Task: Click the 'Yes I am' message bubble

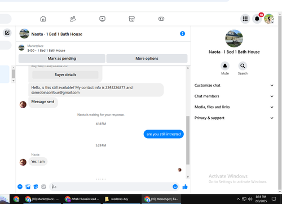Action: 38,162
